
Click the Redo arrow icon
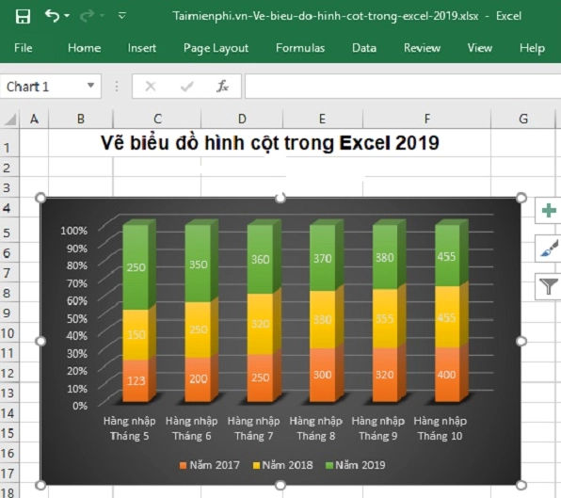87,16
